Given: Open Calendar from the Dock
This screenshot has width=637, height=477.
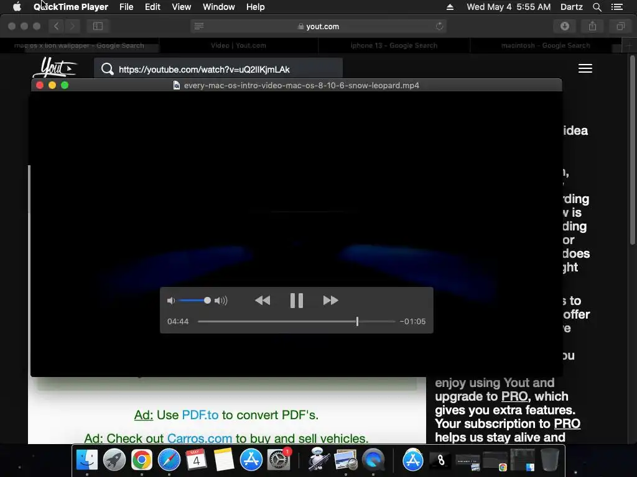Looking at the screenshot, I should coord(196,460).
